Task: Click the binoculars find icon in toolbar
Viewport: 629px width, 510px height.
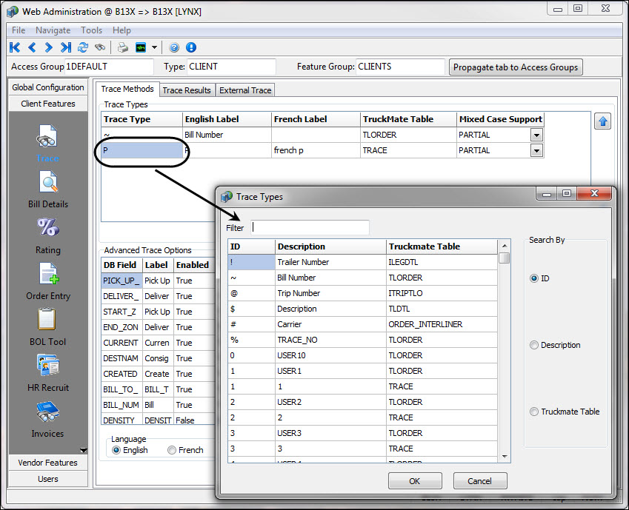Action: click(x=99, y=47)
